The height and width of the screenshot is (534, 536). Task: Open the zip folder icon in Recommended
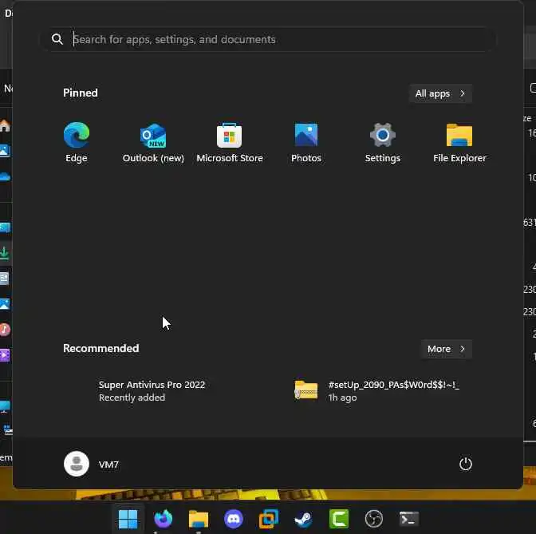(306, 390)
